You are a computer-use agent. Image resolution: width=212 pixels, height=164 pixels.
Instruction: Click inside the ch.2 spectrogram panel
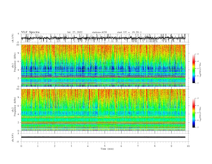[103, 110]
